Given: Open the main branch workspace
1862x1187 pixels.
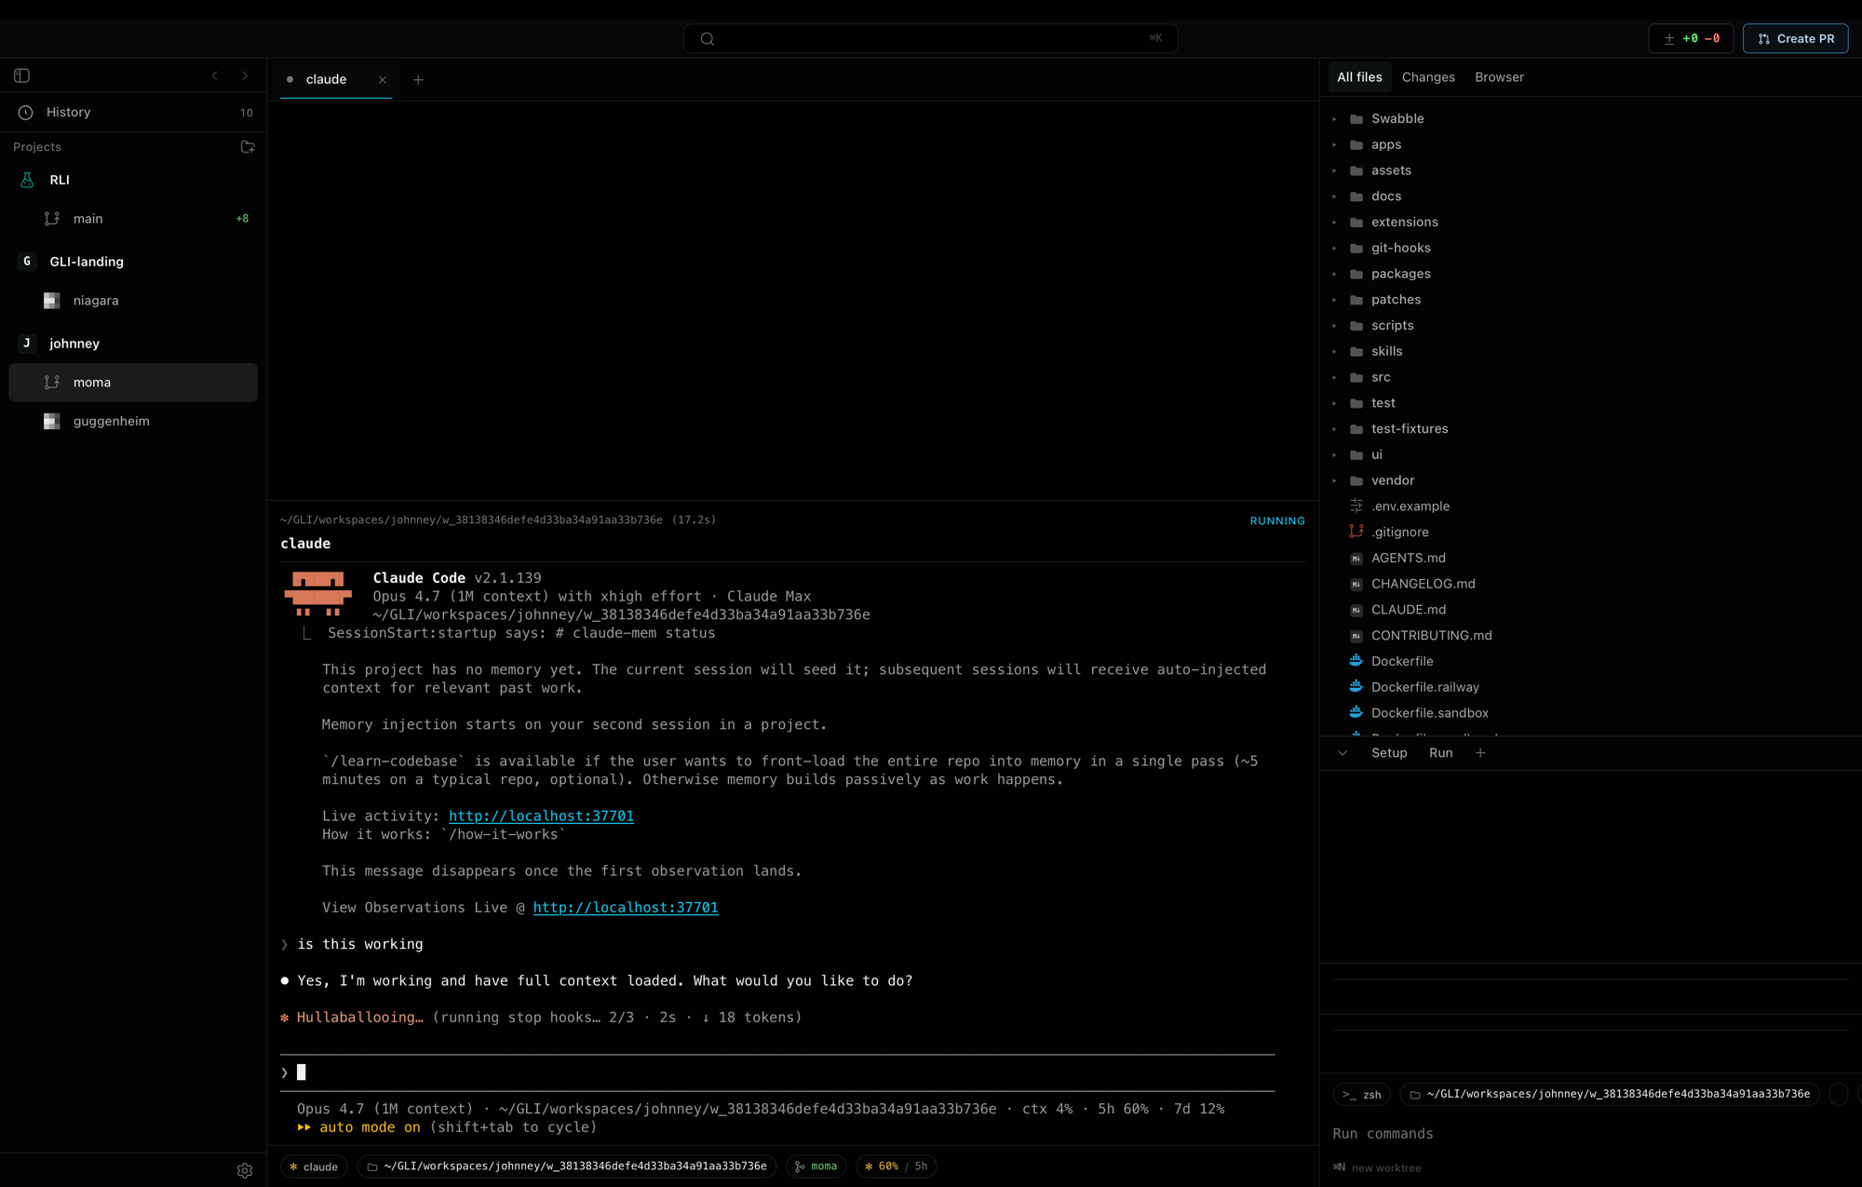Looking at the screenshot, I should click(133, 219).
